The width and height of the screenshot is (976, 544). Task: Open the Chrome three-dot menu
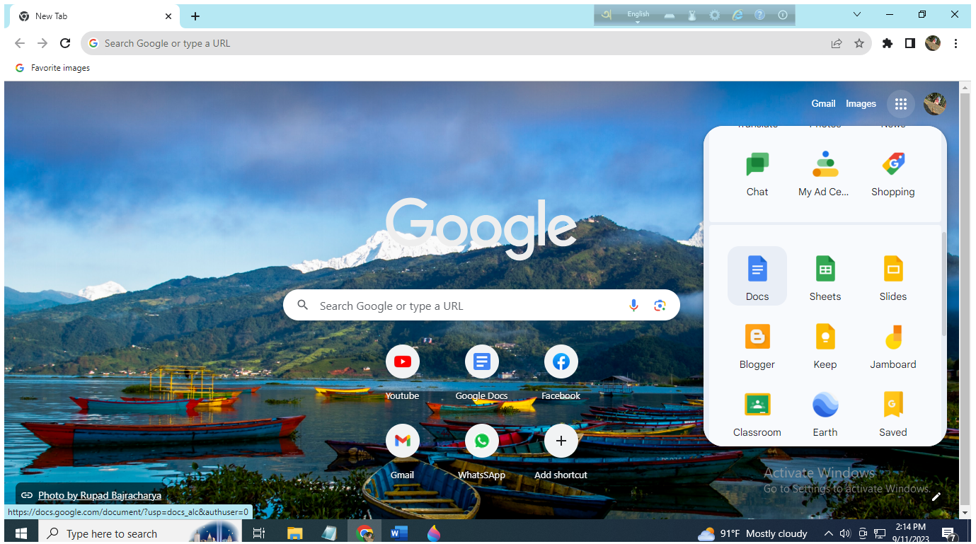[955, 43]
